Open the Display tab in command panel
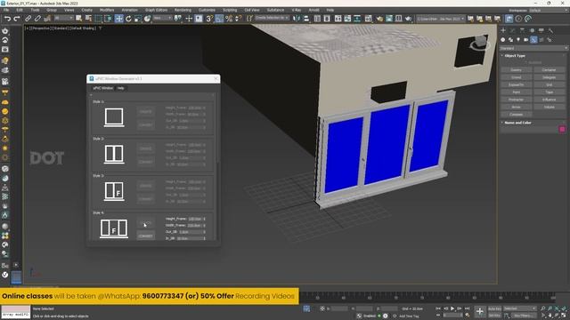Viewport: 570px width, 320px height. (541, 31)
